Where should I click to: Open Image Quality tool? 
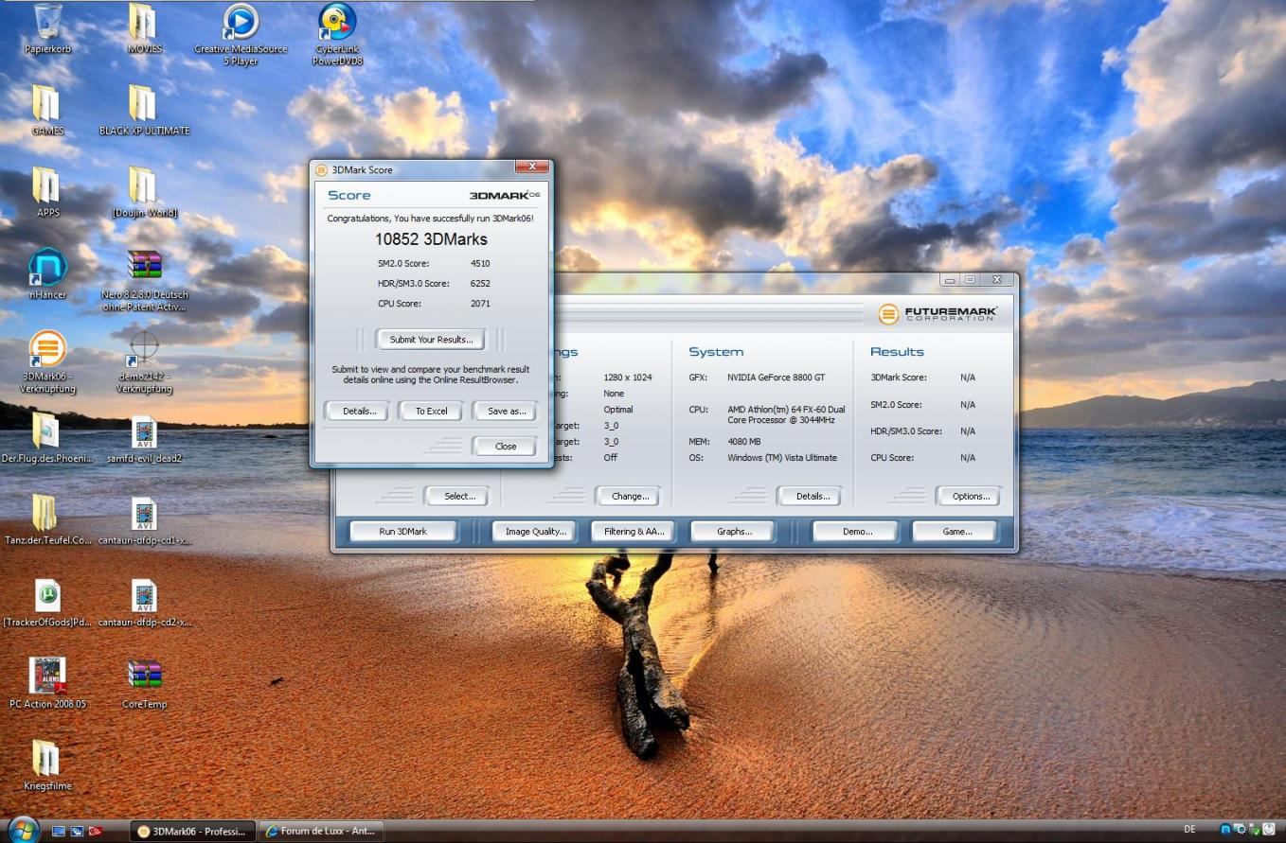click(x=535, y=532)
